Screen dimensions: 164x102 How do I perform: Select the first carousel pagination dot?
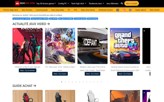61,82
